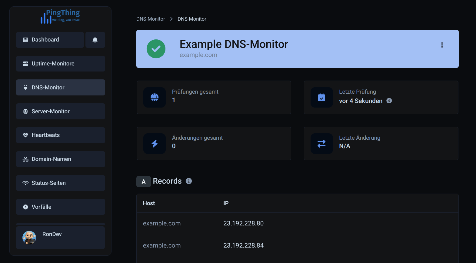Image resolution: width=476 pixels, height=263 pixels.
Task: Open the three-dot monitor options menu
Action: (442, 45)
